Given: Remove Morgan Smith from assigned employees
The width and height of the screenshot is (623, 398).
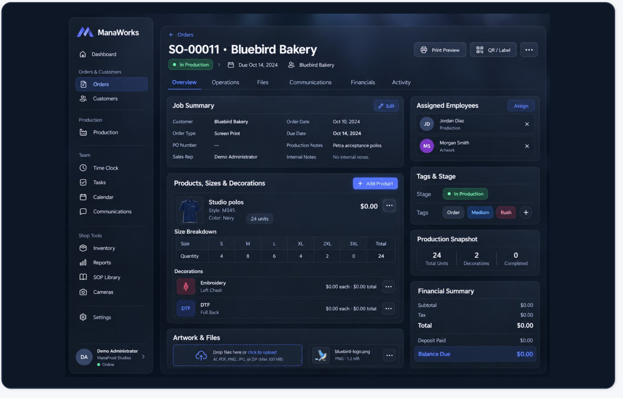Looking at the screenshot, I should click(527, 146).
